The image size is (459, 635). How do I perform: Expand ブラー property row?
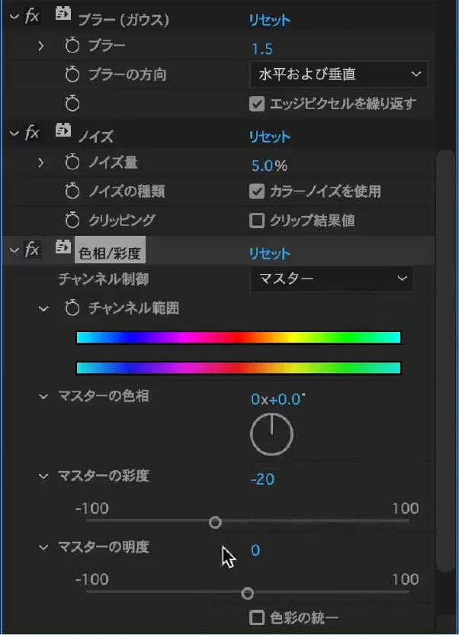click(41, 46)
